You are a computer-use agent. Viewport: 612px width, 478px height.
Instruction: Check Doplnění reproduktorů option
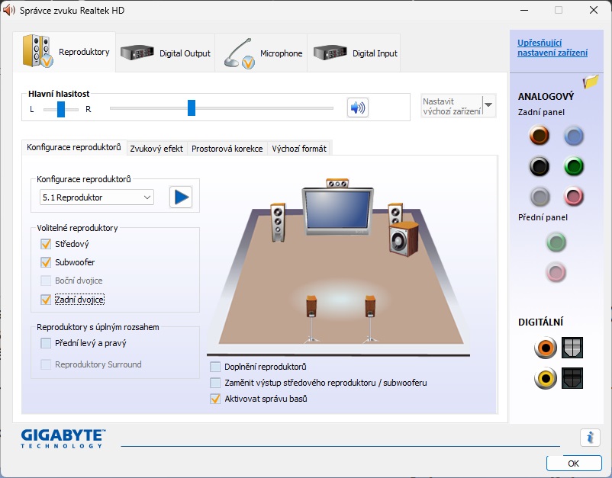pyautogui.click(x=215, y=367)
